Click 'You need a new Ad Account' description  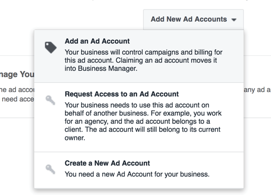point(137,174)
